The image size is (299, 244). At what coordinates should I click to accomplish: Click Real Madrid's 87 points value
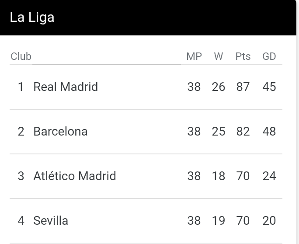(x=243, y=87)
